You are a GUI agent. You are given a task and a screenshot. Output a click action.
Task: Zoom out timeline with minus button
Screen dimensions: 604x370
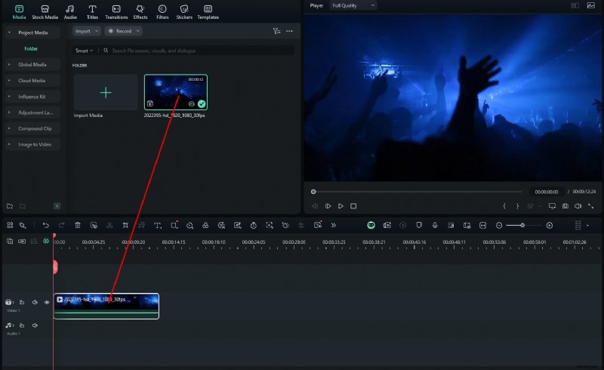(499, 226)
